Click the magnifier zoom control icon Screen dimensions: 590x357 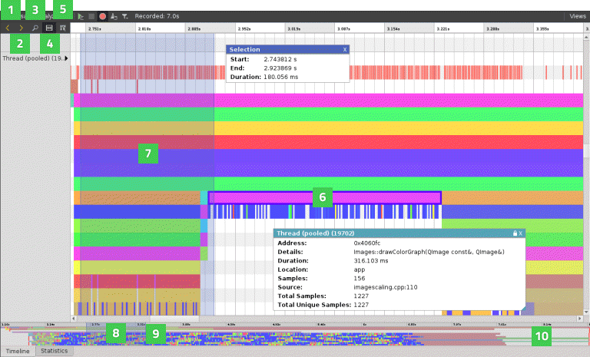coord(35,27)
